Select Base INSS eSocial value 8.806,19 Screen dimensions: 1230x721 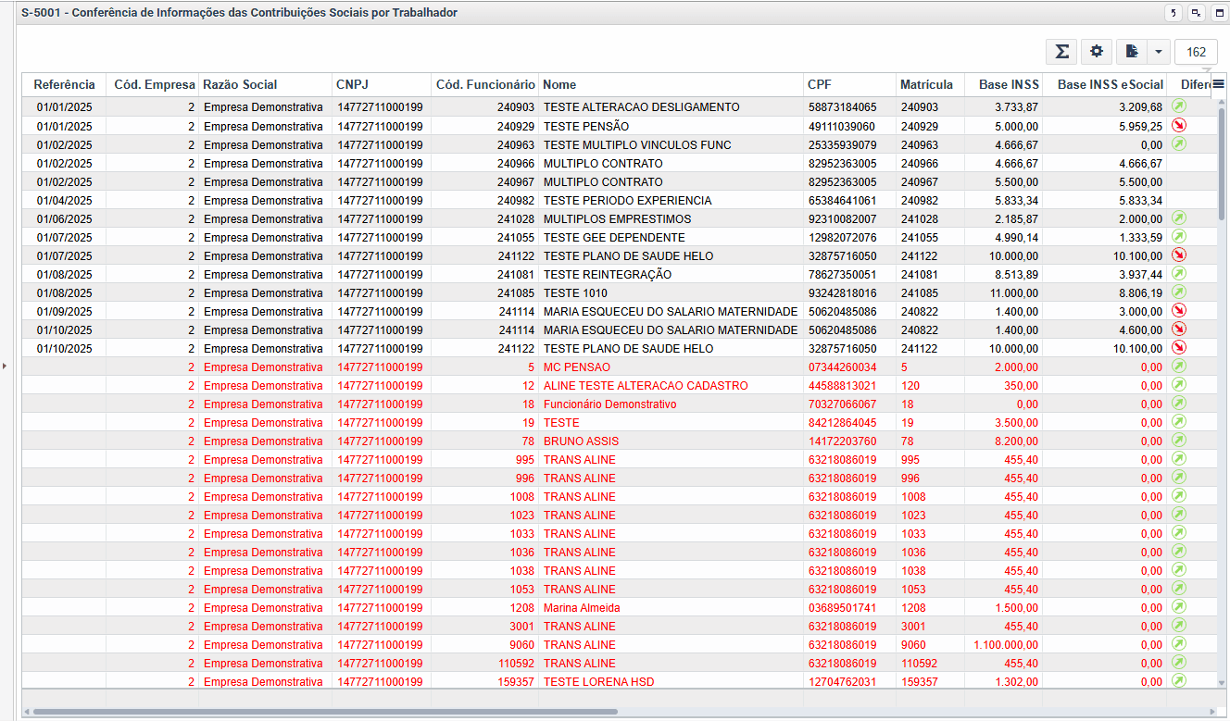1105,292
